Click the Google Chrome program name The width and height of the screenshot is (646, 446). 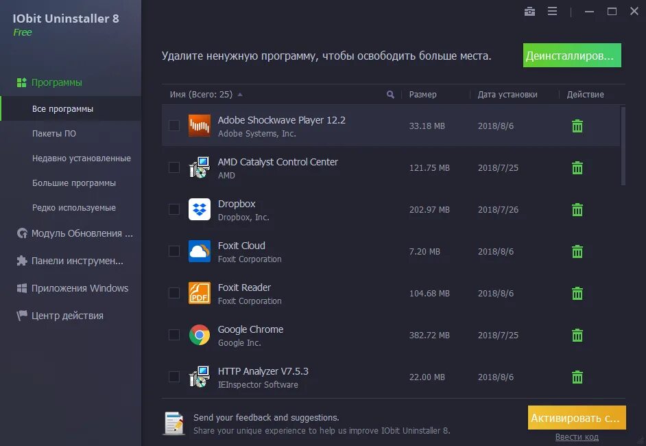(250, 329)
